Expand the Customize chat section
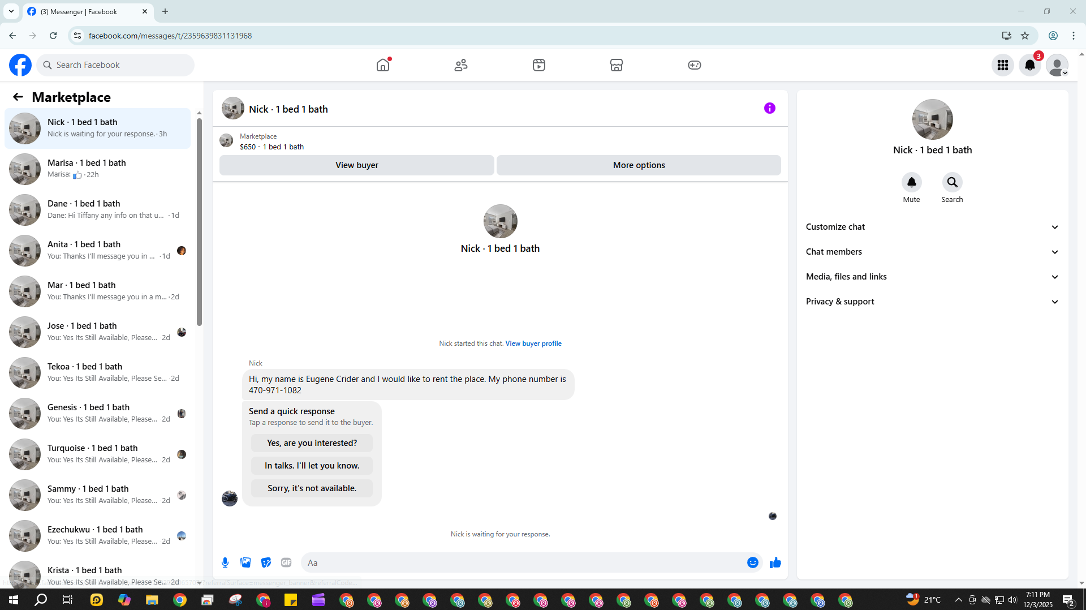Image resolution: width=1086 pixels, height=610 pixels. point(932,227)
